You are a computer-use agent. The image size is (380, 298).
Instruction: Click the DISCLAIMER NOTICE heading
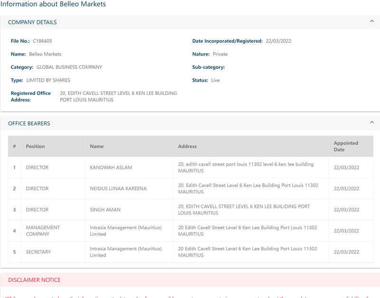pos(34,280)
